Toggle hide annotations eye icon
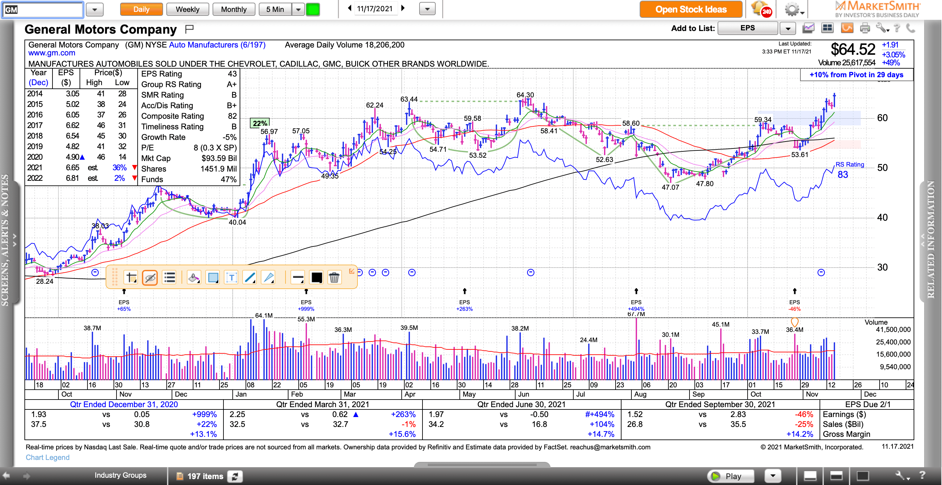942x485 pixels. (150, 277)
